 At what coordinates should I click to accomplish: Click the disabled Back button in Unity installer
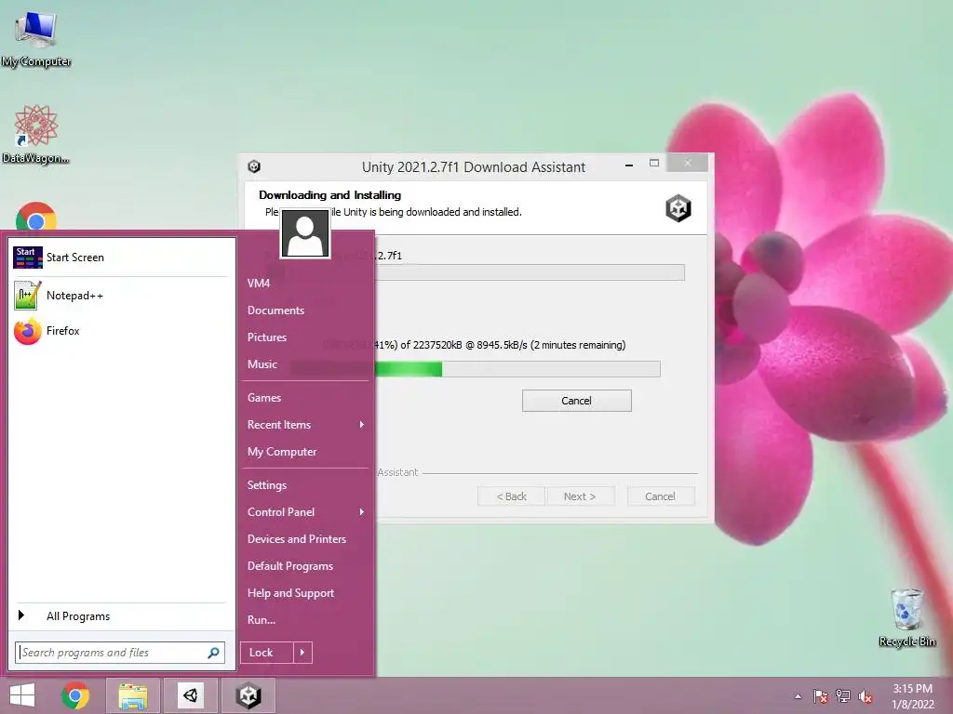point(512,496)
